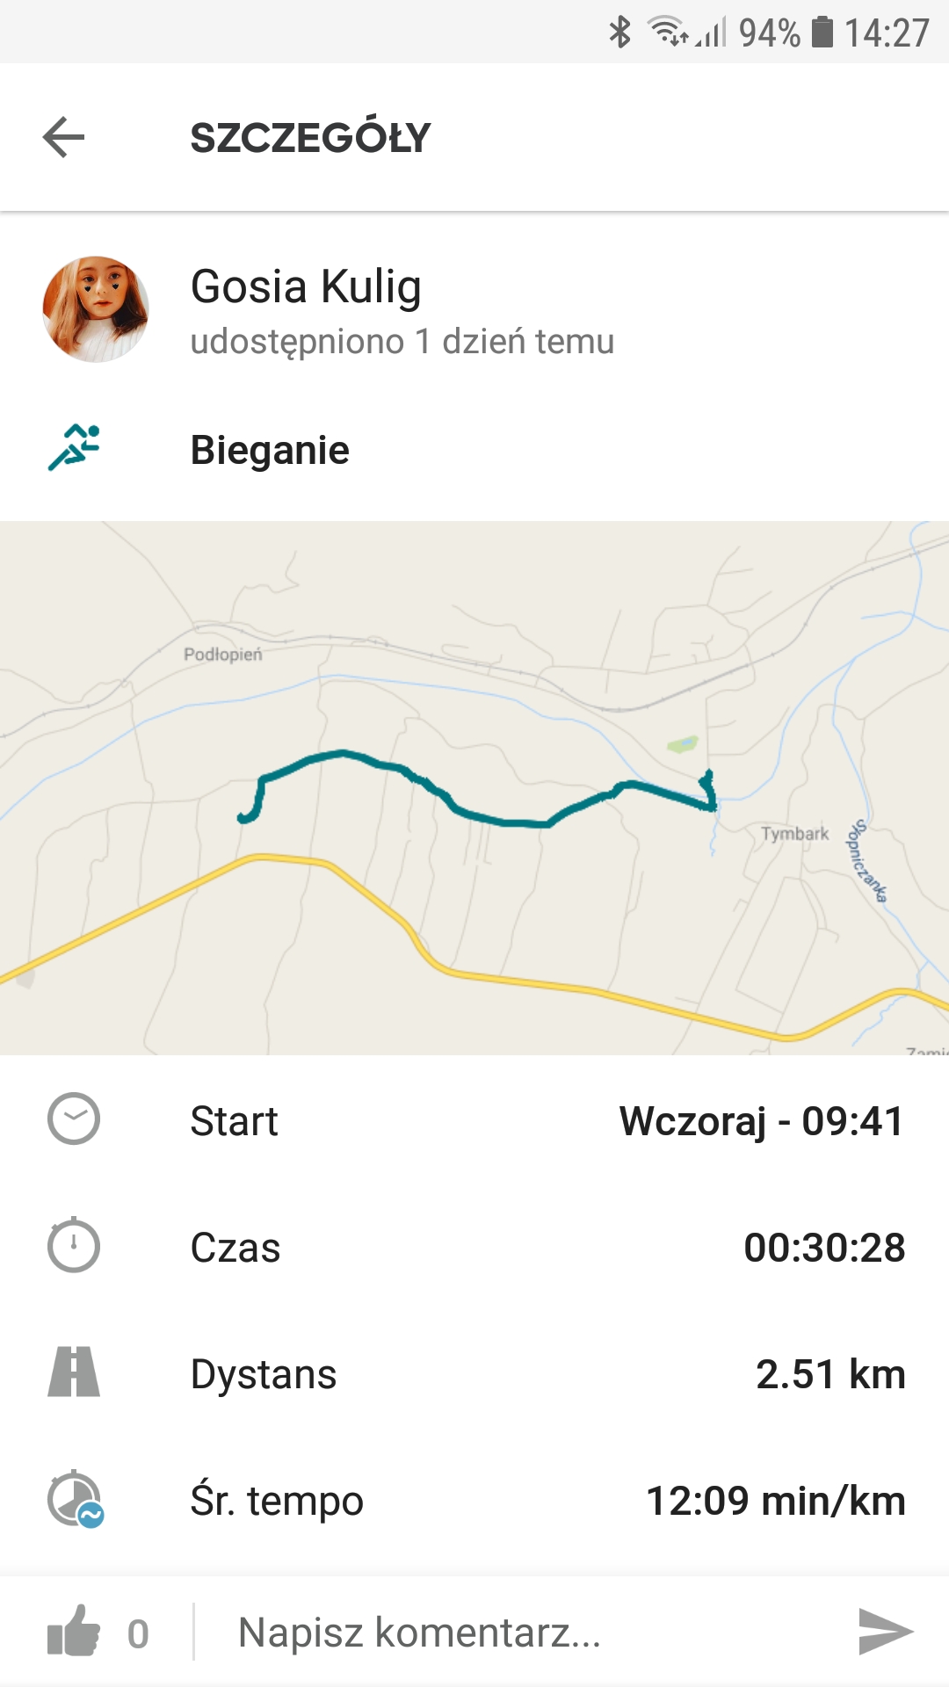Tap the stopwatch icon beside Czas
The height and width of the screenshot is (1687, 949).
(74, 1245)
